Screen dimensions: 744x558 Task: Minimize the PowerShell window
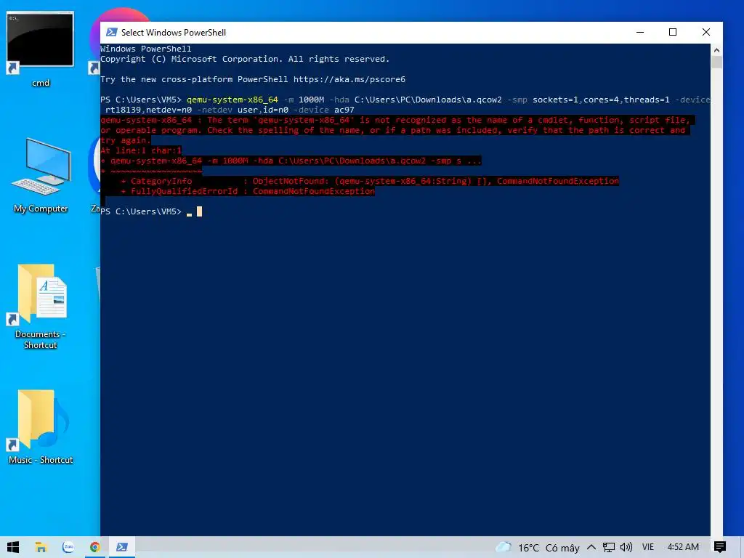click(640, 32)
